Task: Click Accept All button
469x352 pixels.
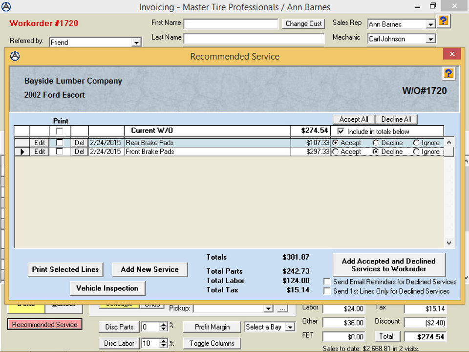Action: (x=354, y=119)
